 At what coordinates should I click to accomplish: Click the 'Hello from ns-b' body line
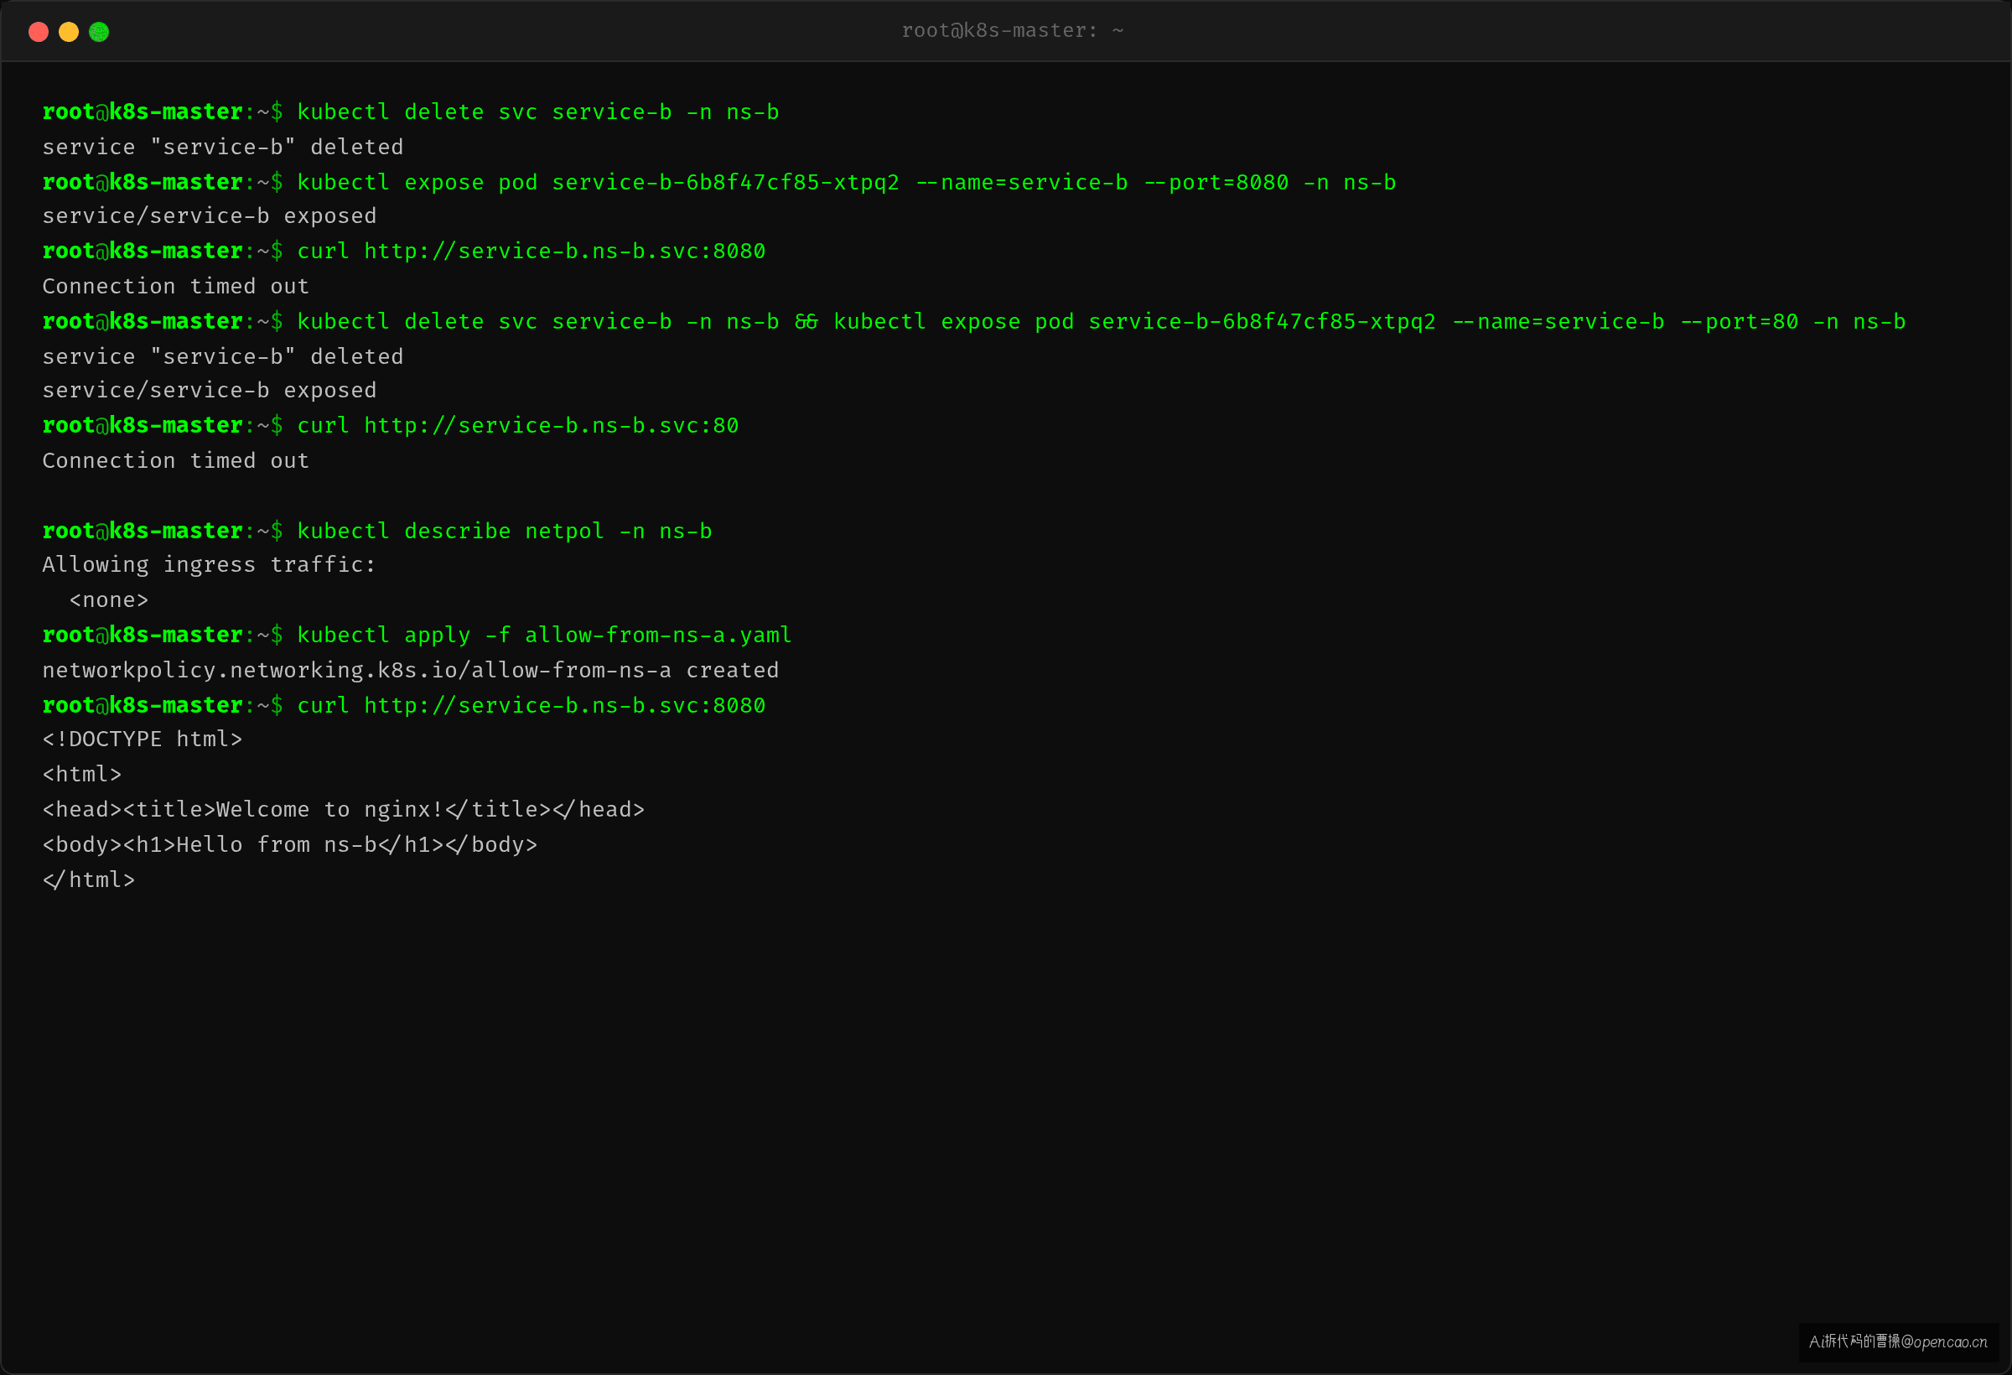[x=290, y=845]
